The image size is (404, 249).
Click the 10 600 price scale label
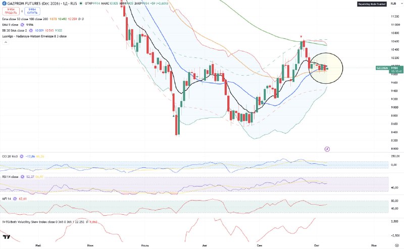[x=395, y=41]
